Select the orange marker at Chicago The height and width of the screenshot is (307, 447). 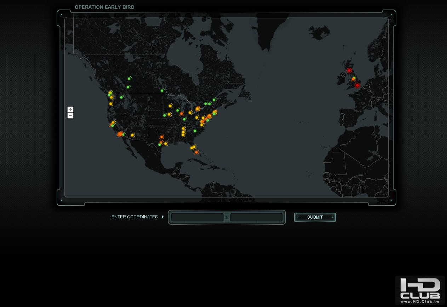(x=181, y=114)
